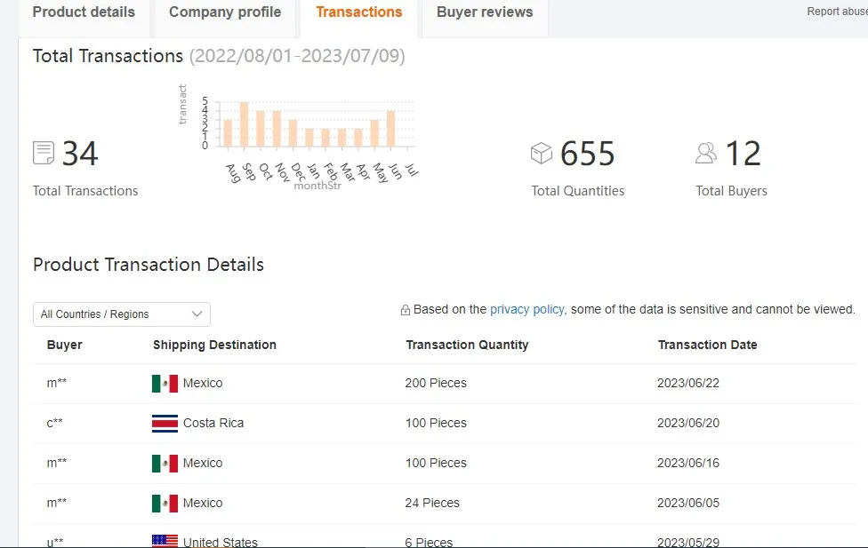Select the Transactions tab
This screenshot has height=548, width=868.
click(359, 12)
